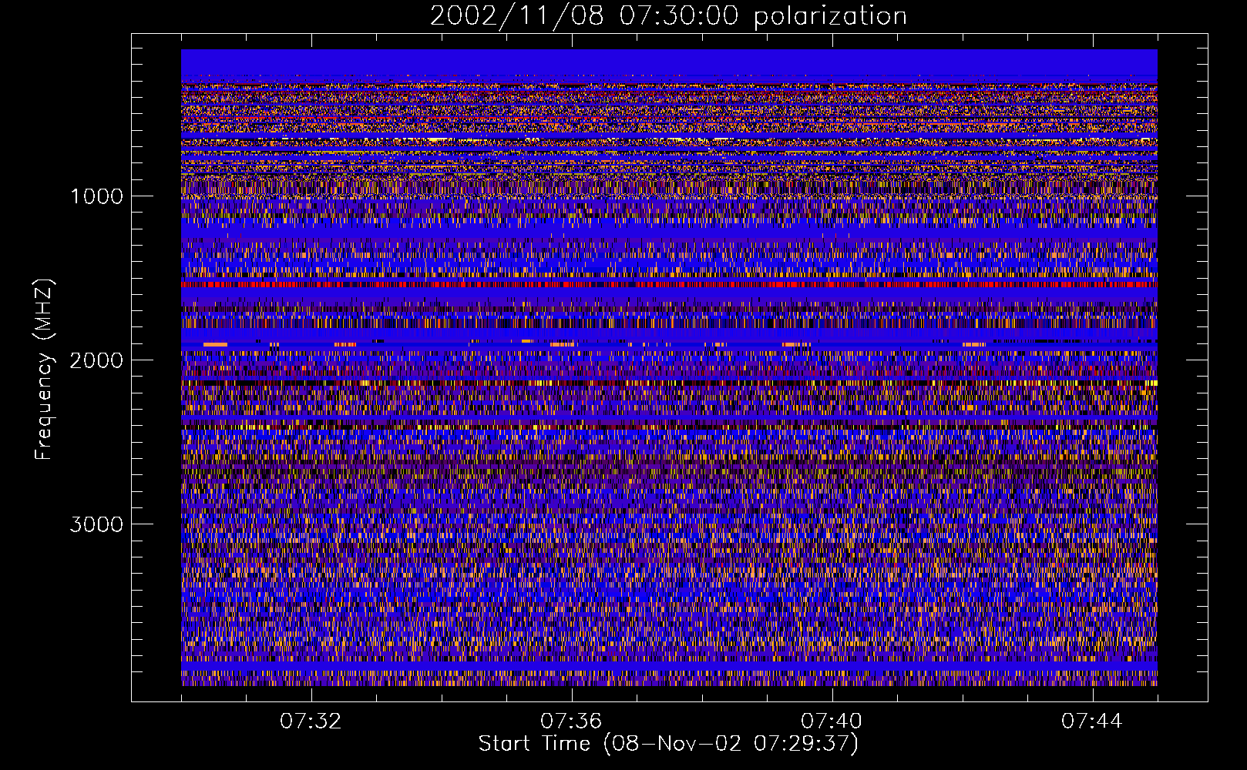Click the 07:32 time tick label

click(311, 721)
